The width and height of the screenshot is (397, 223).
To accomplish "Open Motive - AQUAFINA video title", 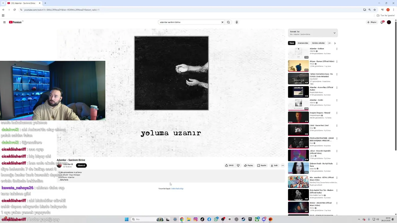I will 321,204.
